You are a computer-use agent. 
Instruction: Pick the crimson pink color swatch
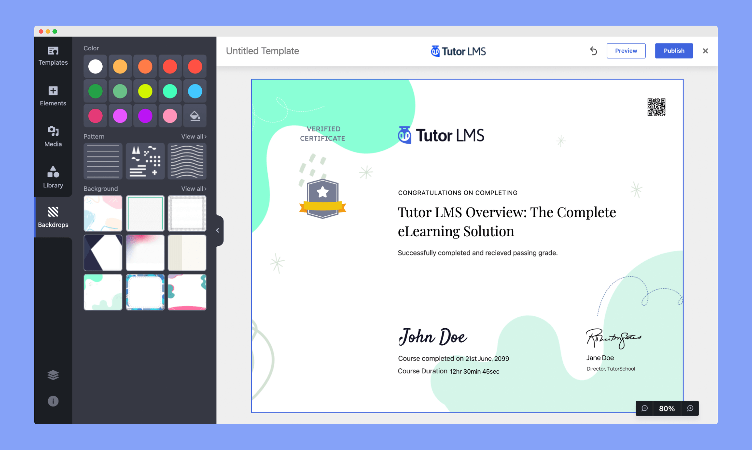(95, 116)
